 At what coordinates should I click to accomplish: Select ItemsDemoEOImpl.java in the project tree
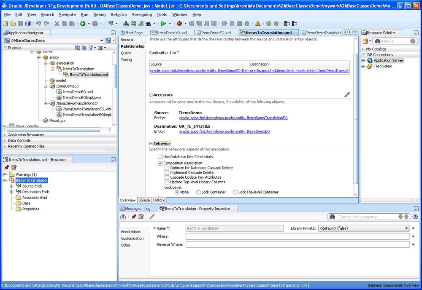[82, 97]
